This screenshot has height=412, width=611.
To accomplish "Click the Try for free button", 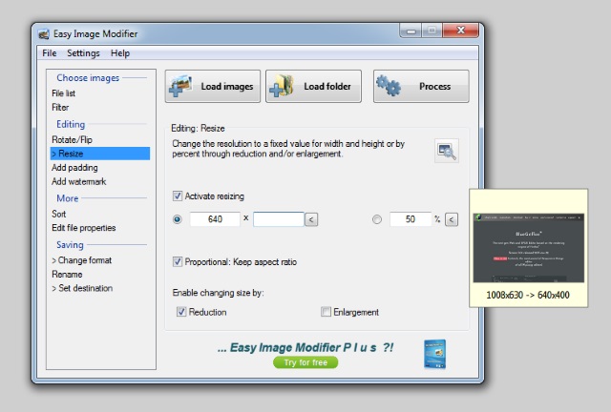I will 305,362.
